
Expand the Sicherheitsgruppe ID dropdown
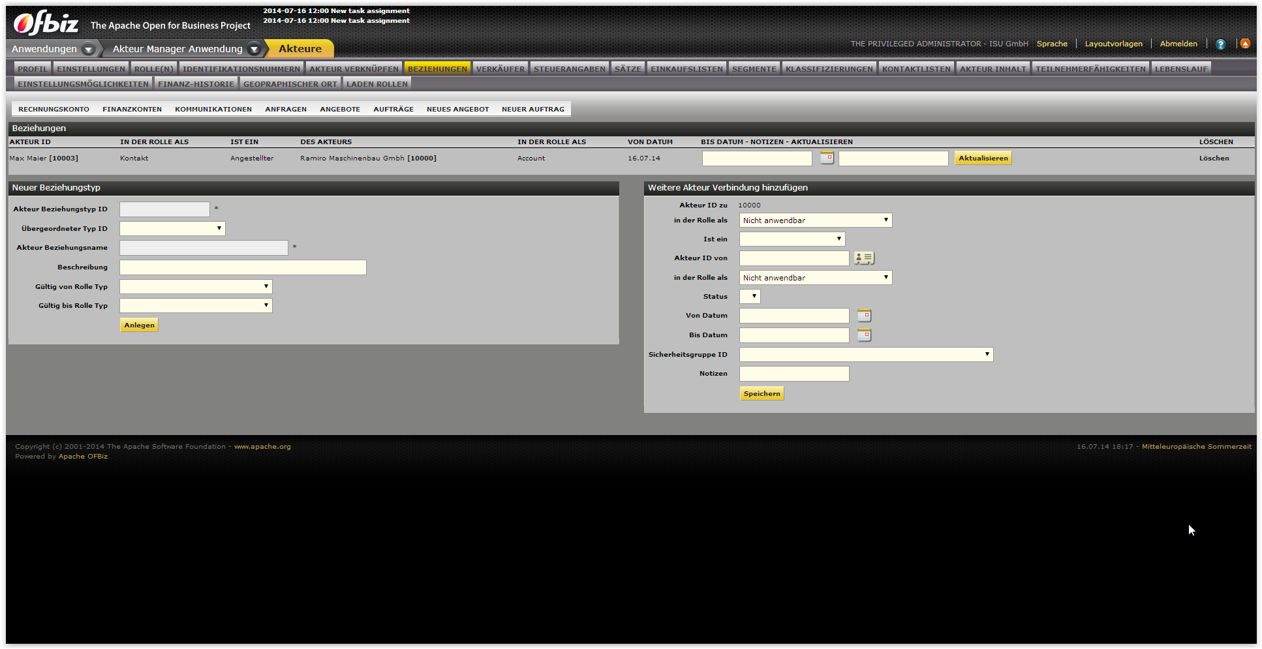click(x=866, y=355)
